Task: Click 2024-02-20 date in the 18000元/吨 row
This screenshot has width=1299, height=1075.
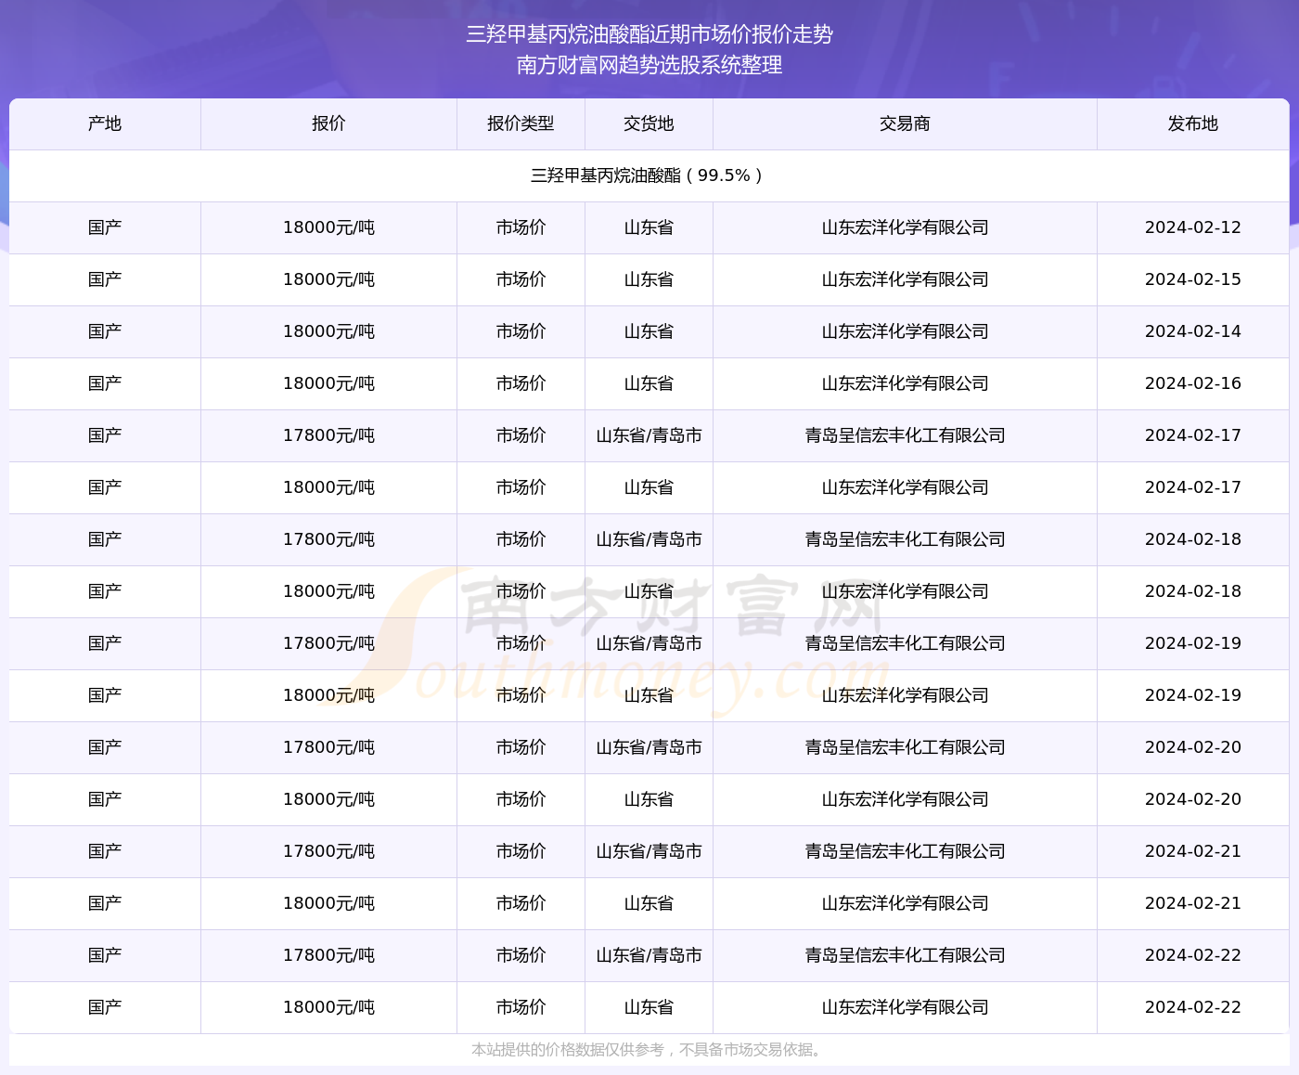Action: pyautogui.click(x=1192, y=799)
